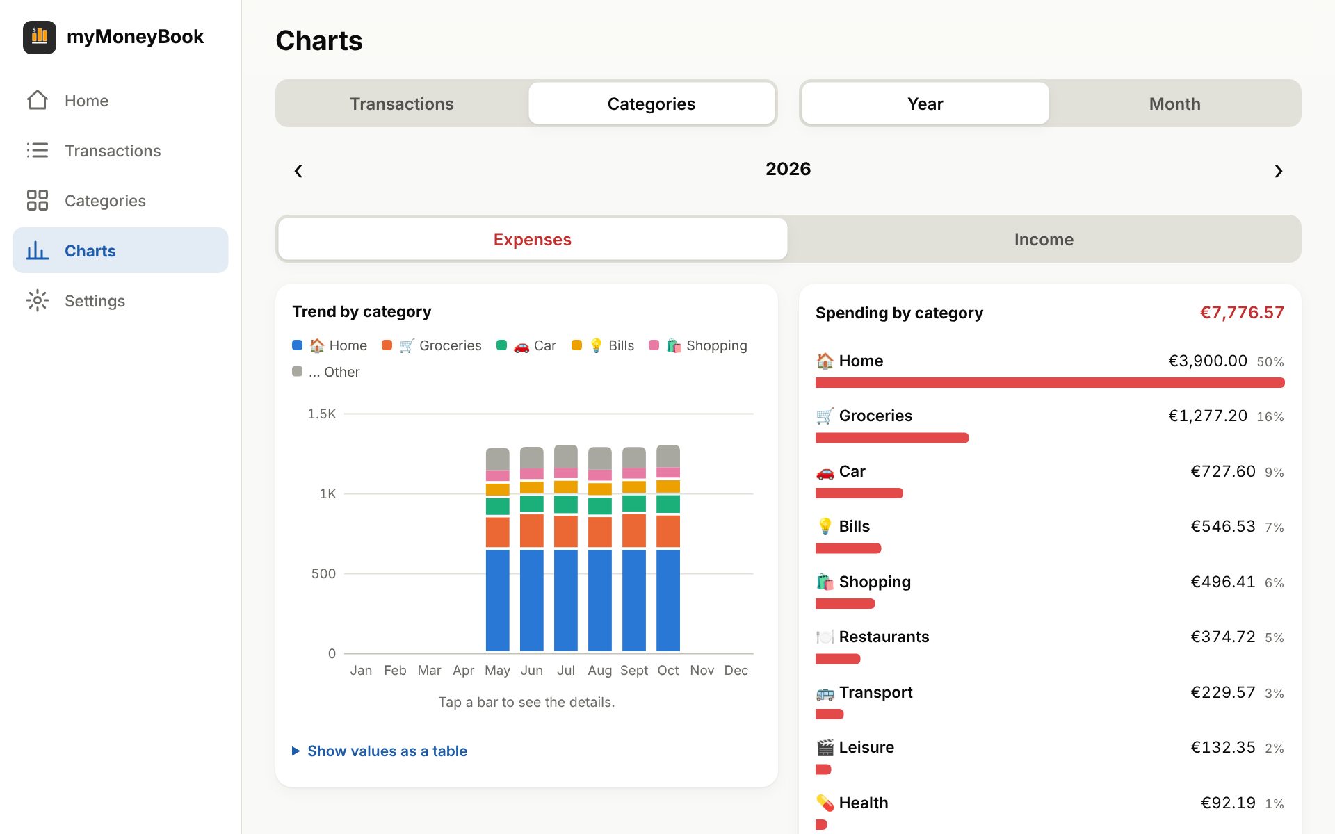Toggle the orange Groceries legend swatch
The image size is (1335, 834).
(387, 345)
